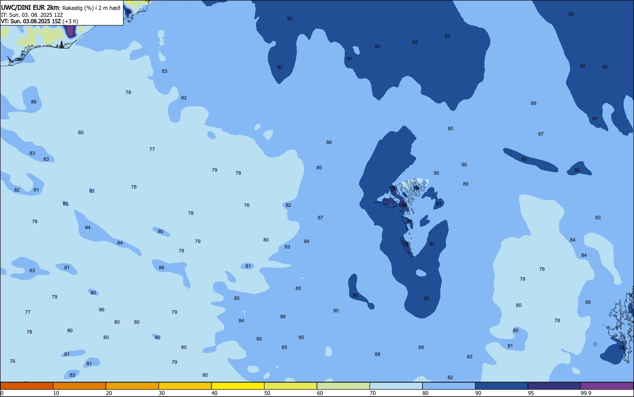The height and width of the screenshot is (397, 634).
Task: Click the 30–40 golden legend swatch
Action: click(x=185, y=386)
